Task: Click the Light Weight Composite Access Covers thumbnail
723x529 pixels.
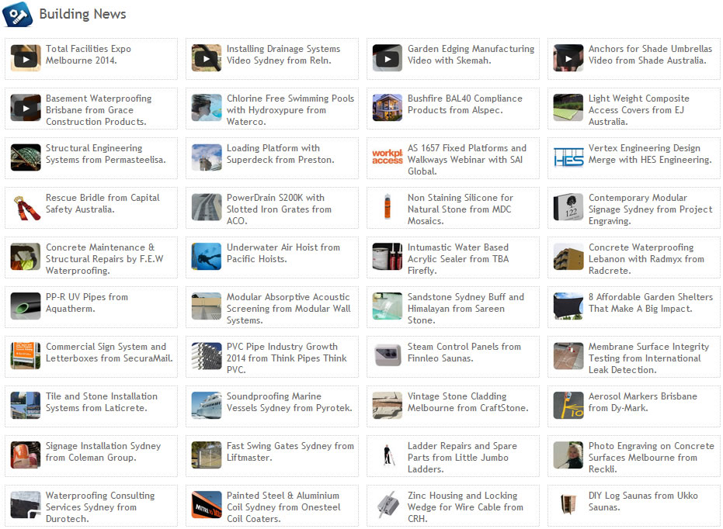Action: click(568, 108)
